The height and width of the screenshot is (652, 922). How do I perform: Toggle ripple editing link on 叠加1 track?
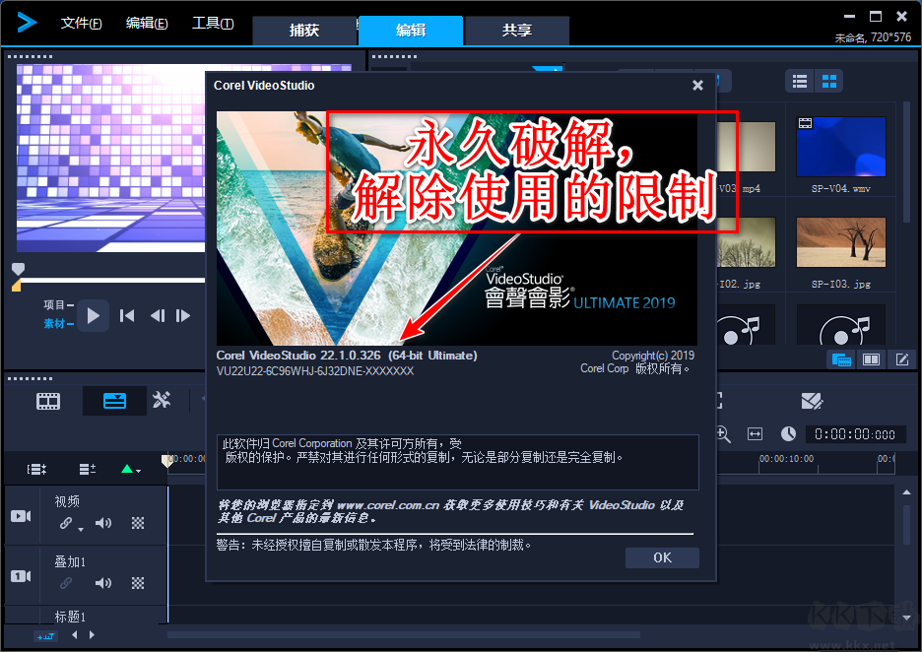66,583
